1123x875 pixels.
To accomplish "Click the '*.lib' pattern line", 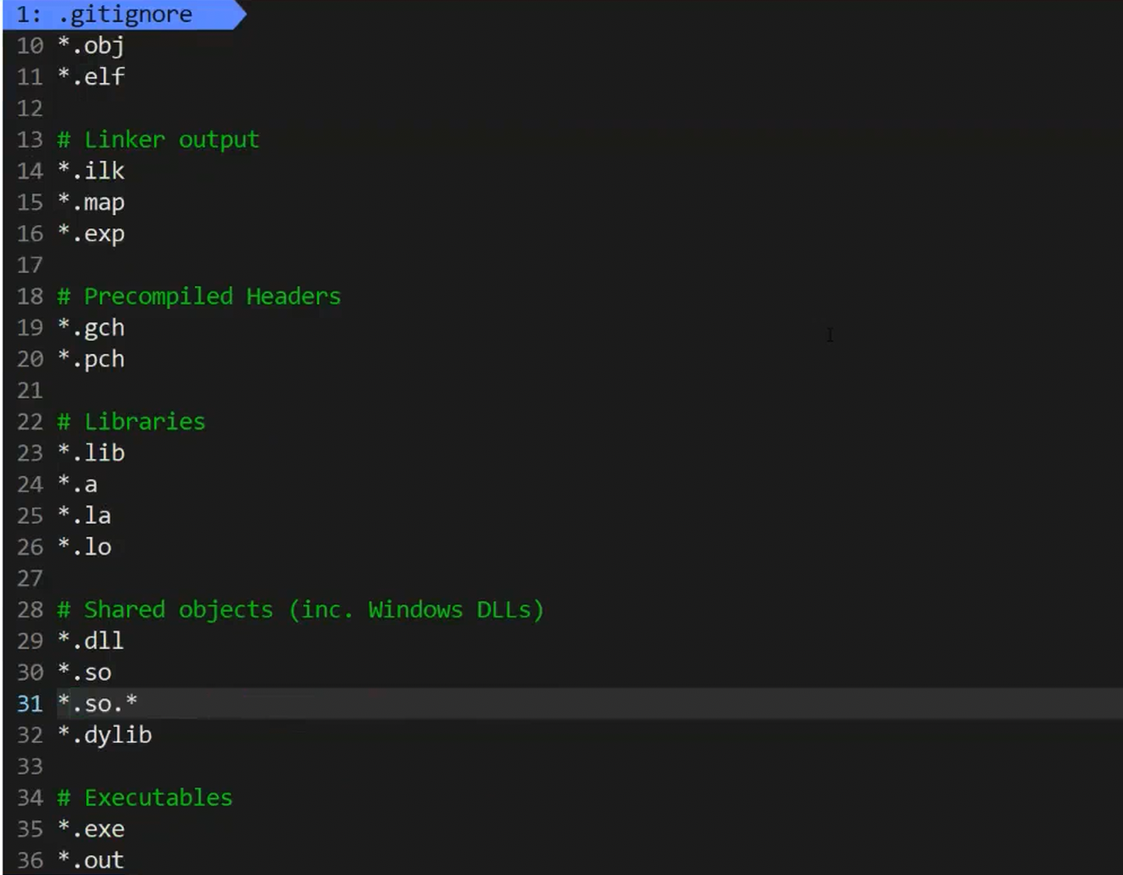I will tap(91, 453).
